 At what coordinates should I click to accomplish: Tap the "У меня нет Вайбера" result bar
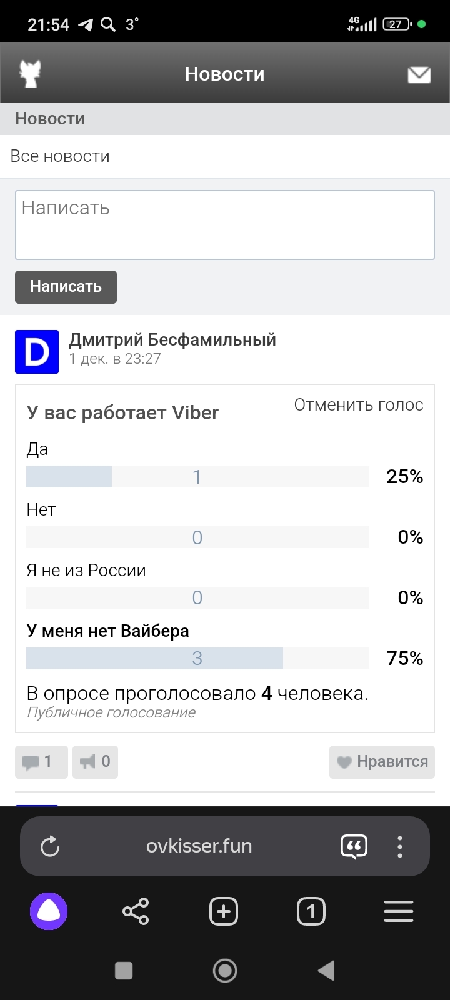tap(197, 658)
